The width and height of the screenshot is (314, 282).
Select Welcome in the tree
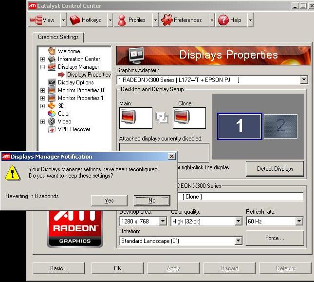[69, 51]
